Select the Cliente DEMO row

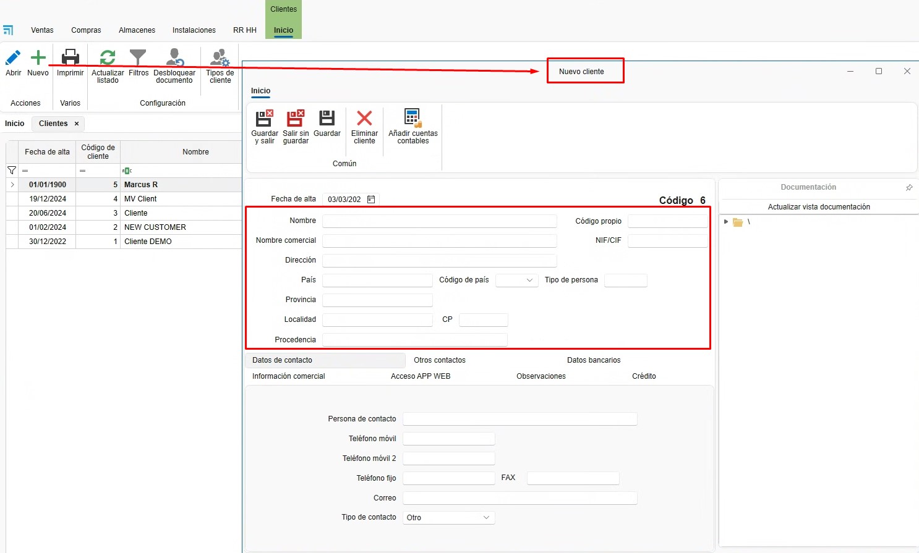click(x=124, y=242)
